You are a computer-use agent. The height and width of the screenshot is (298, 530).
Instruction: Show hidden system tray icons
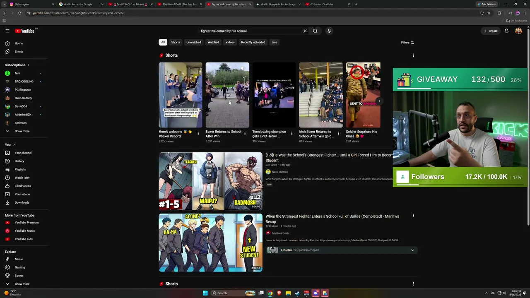tap(486, 293)
